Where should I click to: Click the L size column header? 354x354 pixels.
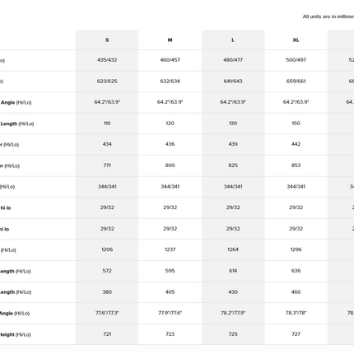pyautogui.click(x=233, y=40)
